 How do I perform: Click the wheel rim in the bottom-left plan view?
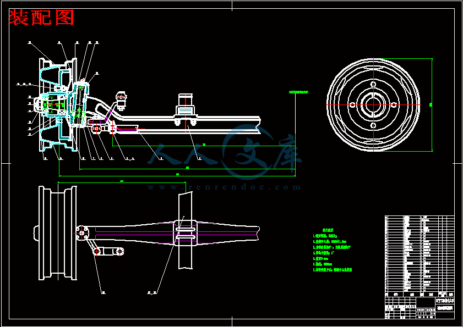click(x=58, y=233)
